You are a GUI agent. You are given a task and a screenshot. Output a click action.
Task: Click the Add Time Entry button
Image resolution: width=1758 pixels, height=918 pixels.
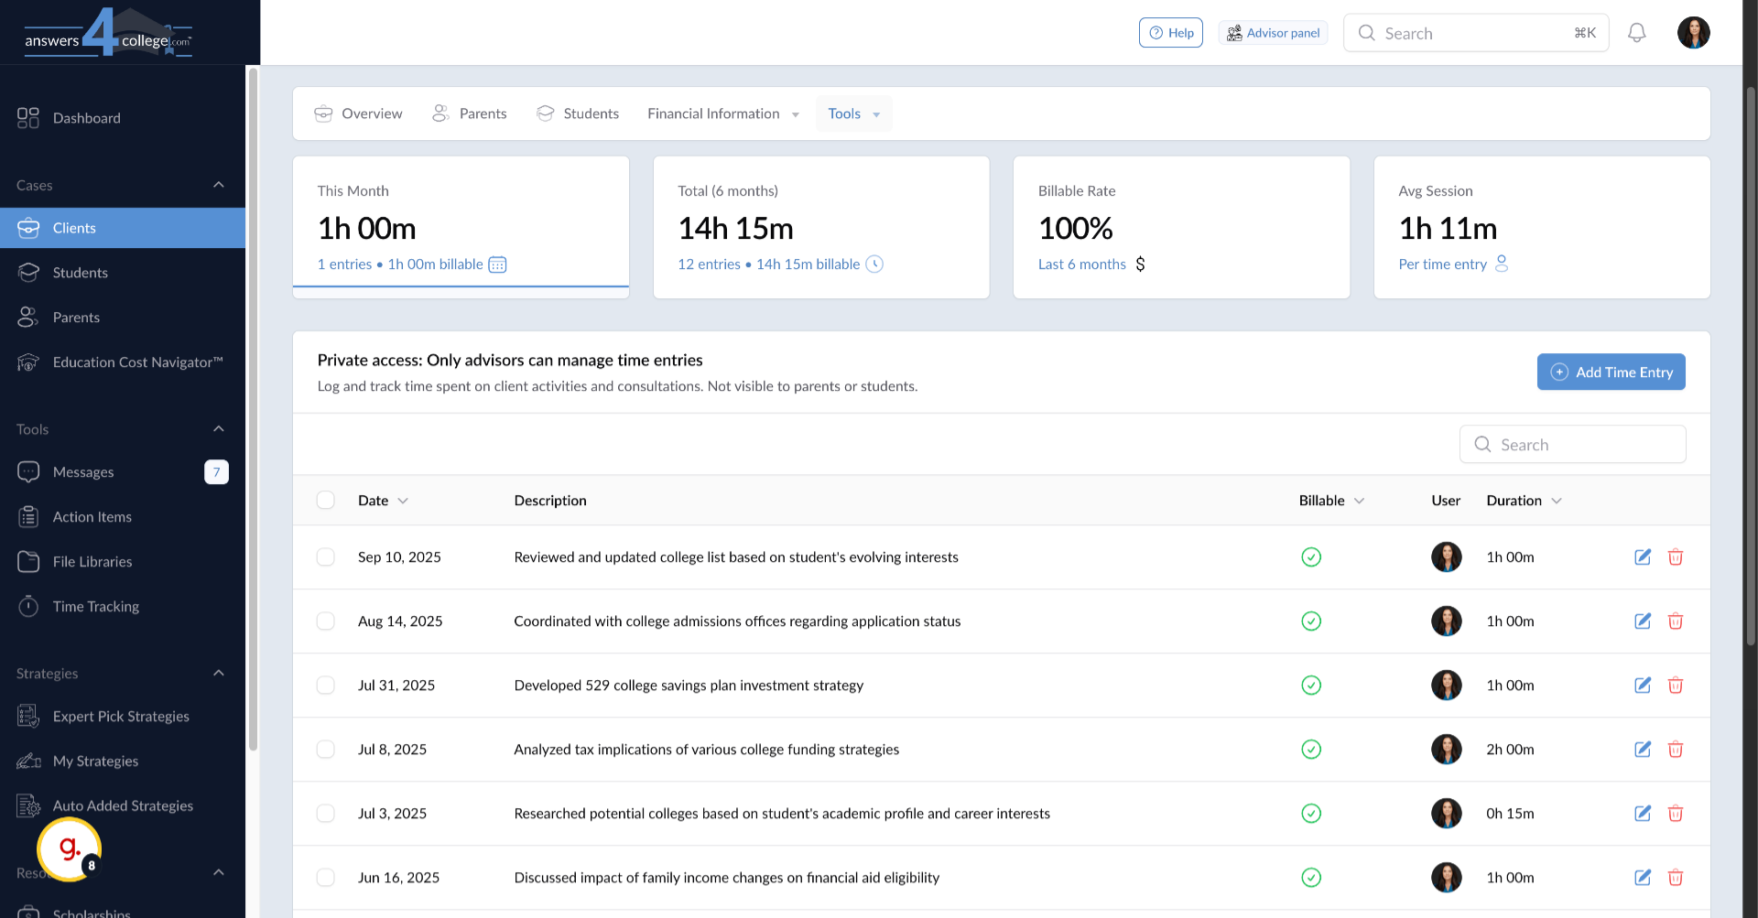click(x=1611, y=372)
